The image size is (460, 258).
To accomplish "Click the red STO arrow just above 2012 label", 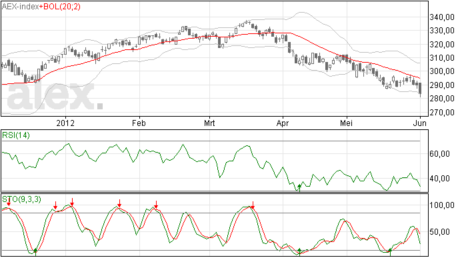I will point(72,202).
